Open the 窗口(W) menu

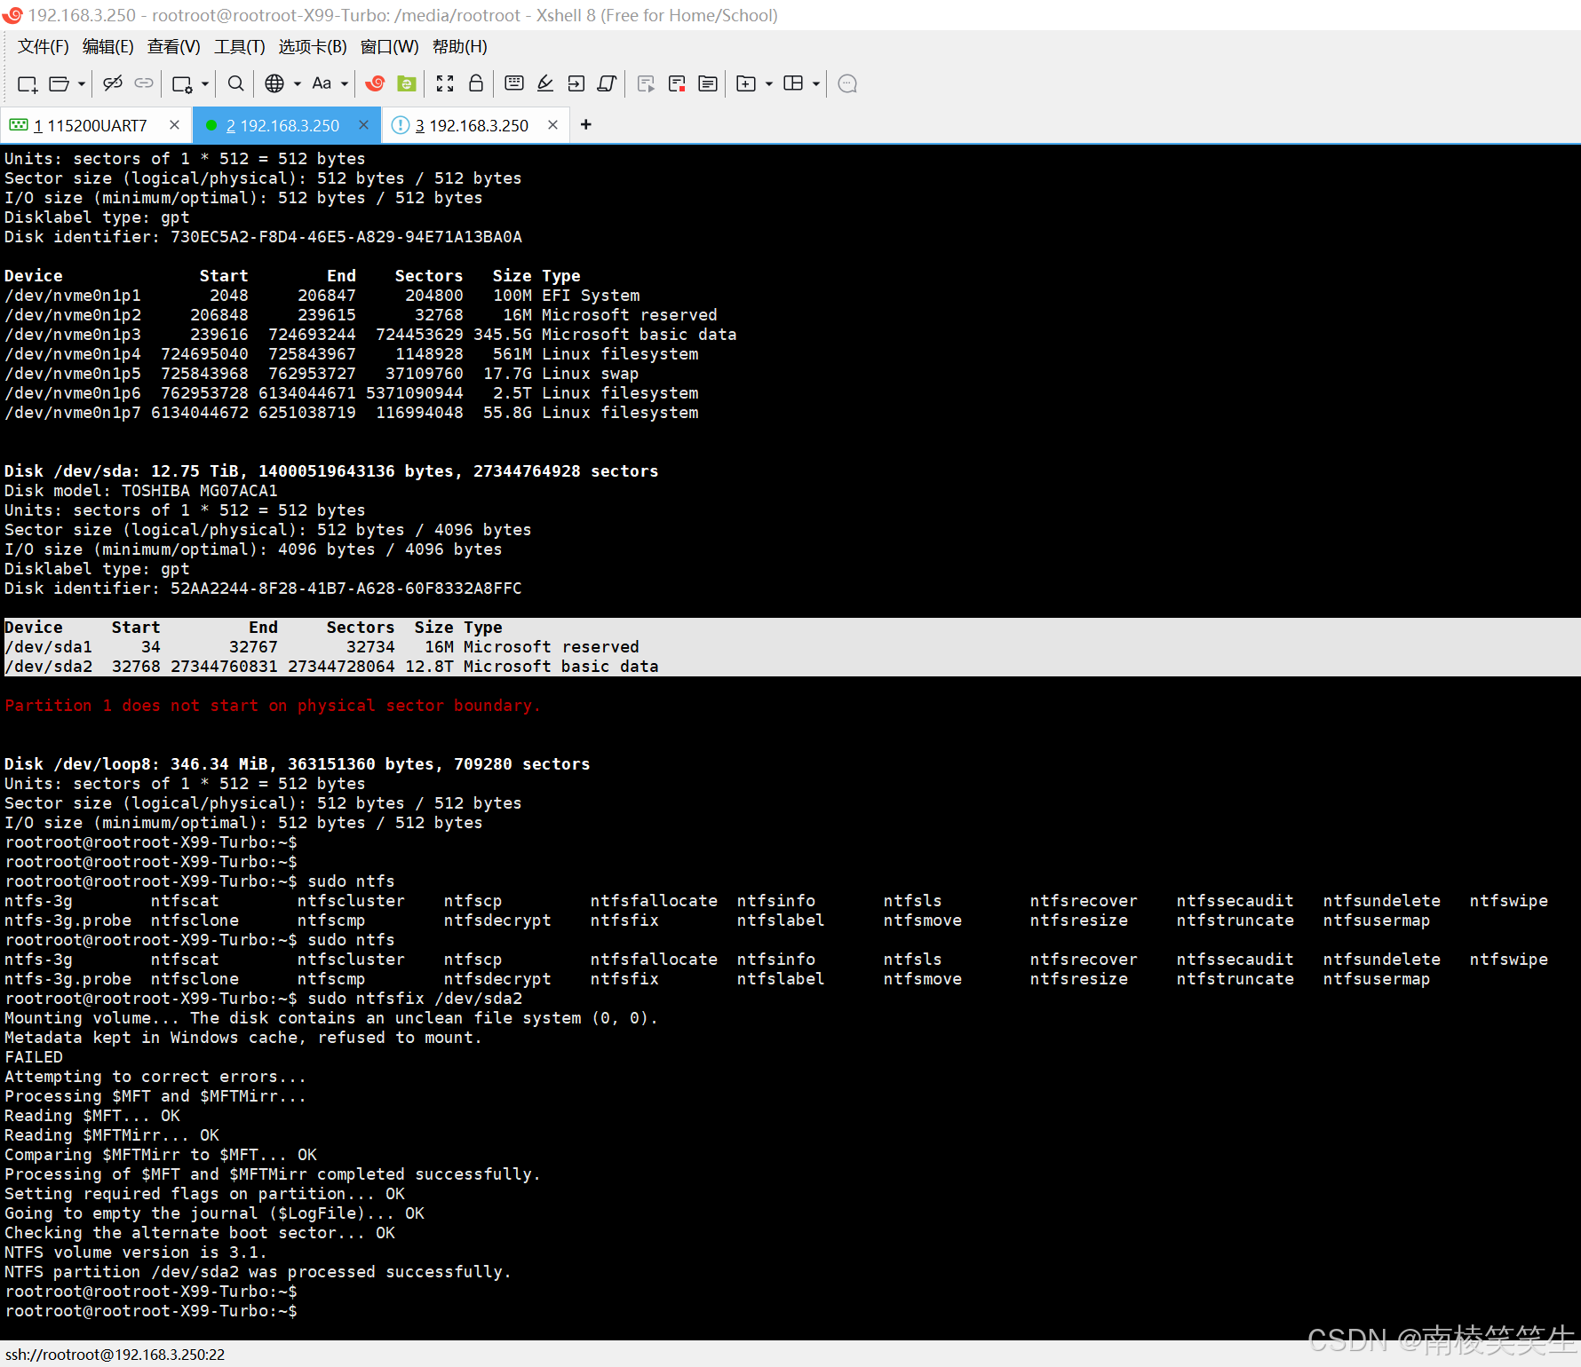pos(389,47)
